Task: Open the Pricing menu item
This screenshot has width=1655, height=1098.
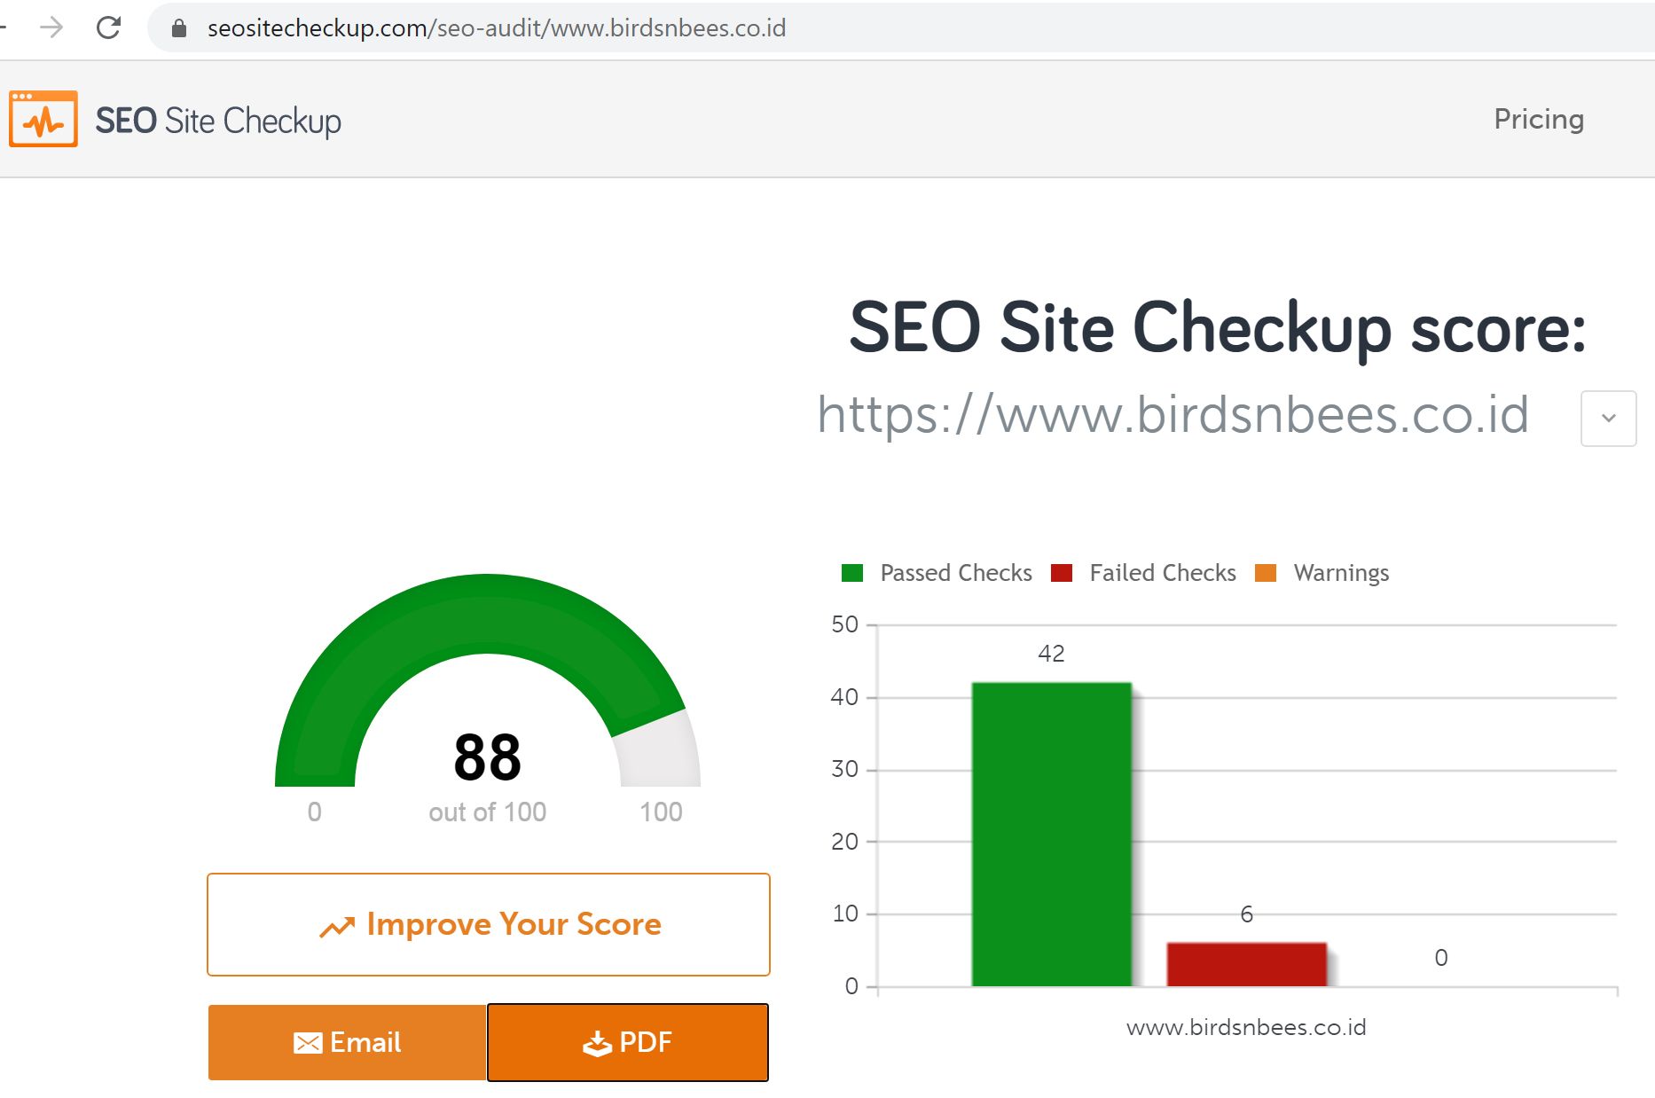Action: pos(1539,119)
